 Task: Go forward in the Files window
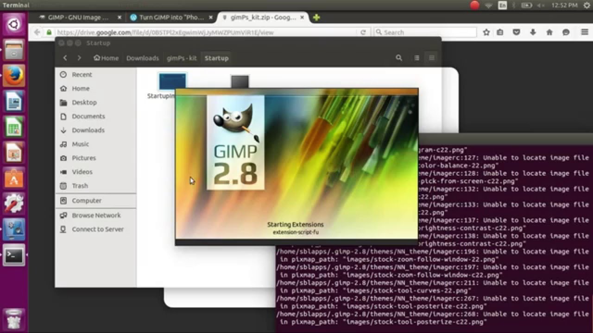click(x=79, y=58)
